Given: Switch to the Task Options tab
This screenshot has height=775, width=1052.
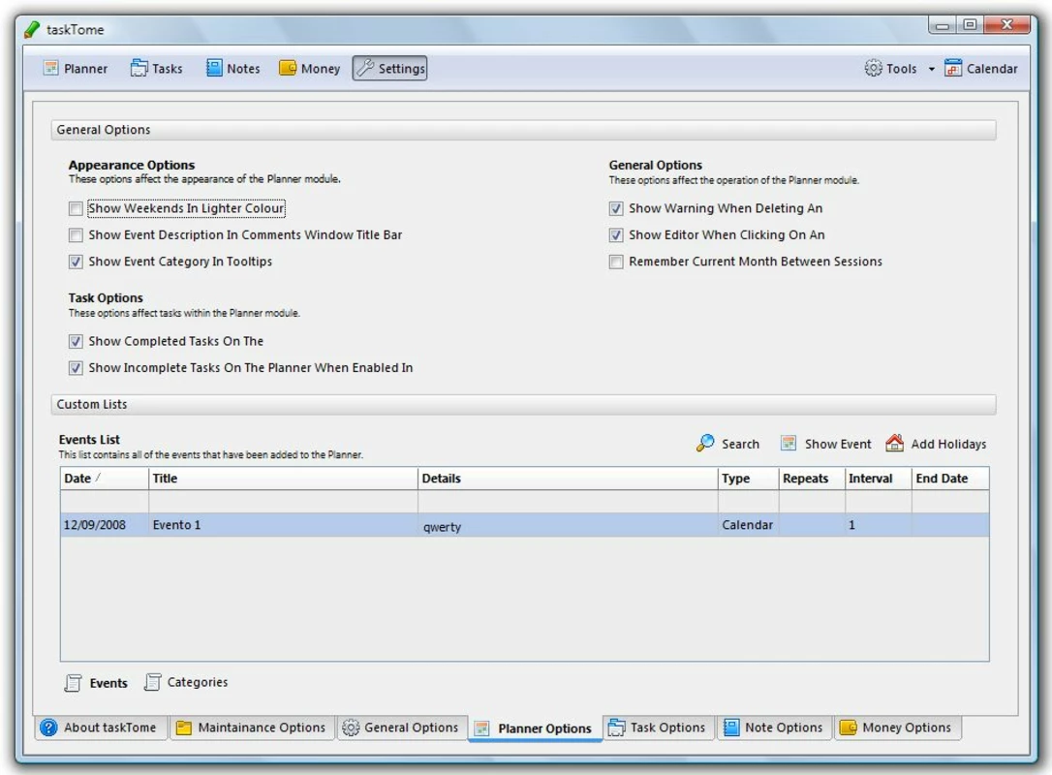Looking at the screenshot, I should click(x=658, y=728).
